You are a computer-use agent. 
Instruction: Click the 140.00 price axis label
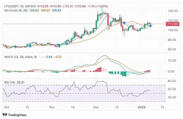point(173,11)
